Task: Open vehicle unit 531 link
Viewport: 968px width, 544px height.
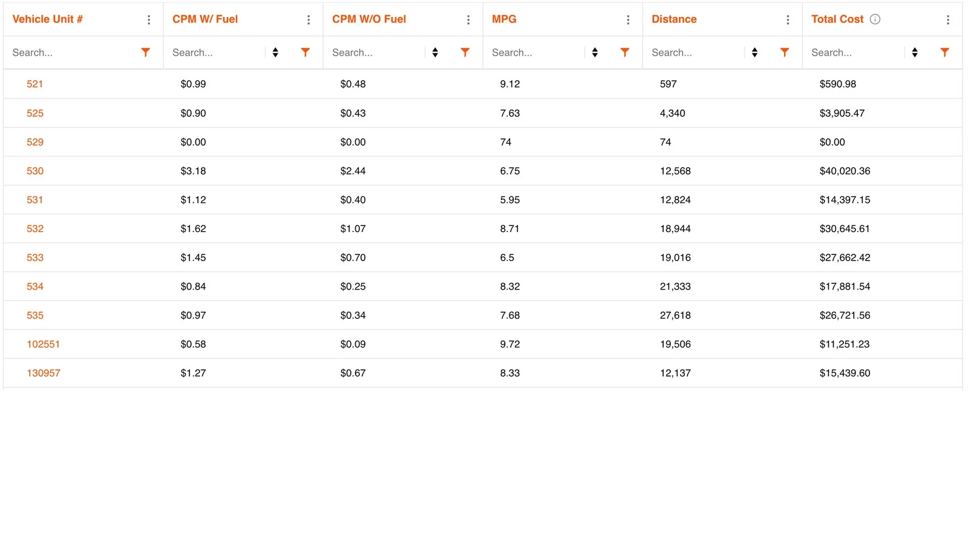Action: coord(35,199)
